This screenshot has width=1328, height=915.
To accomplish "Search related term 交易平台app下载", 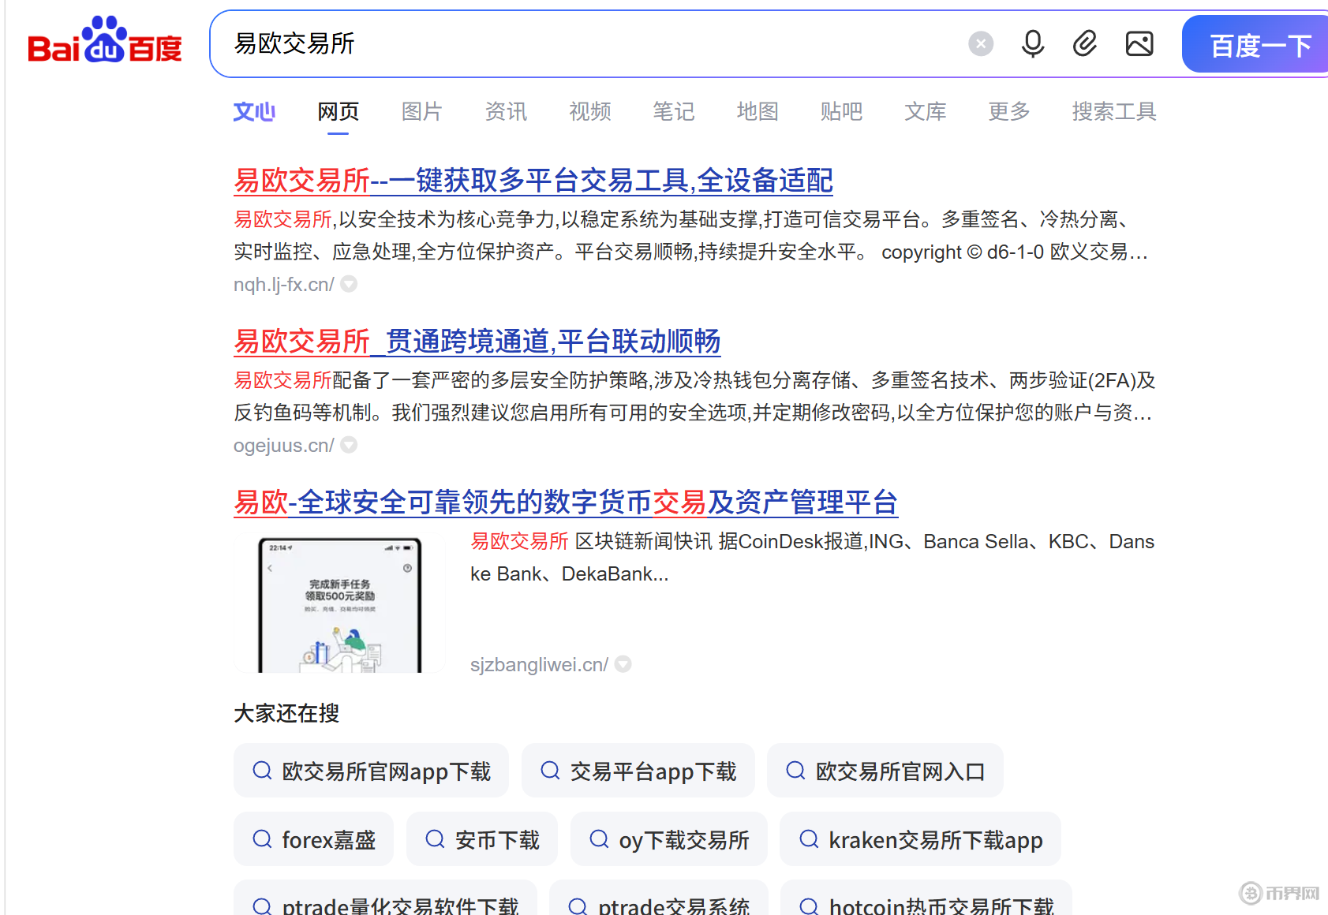I will pos(638,771).
